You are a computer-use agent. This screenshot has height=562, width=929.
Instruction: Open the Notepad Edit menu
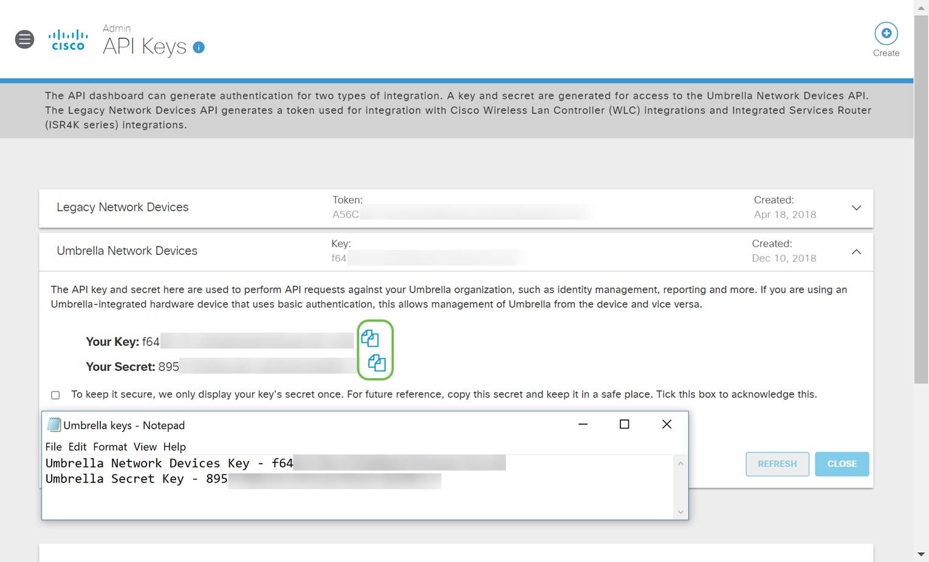tap(77, 447)
